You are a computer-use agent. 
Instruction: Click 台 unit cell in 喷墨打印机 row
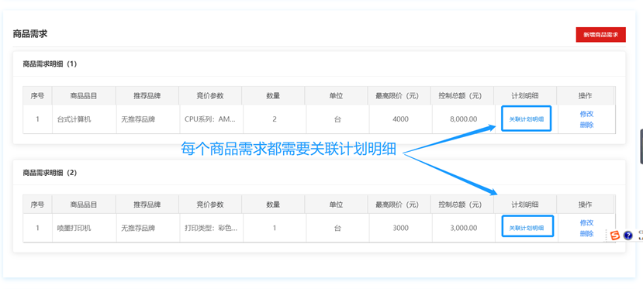[x=337, y=228]
